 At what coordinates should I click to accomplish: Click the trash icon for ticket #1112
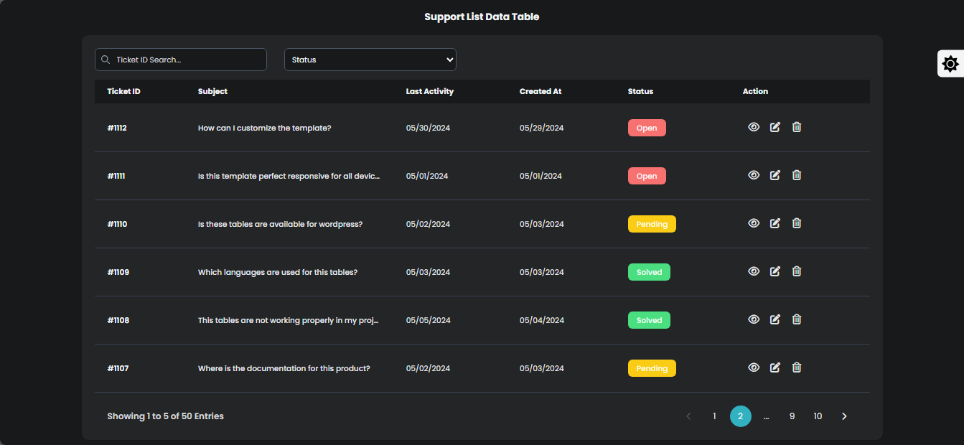coord(796,127)
